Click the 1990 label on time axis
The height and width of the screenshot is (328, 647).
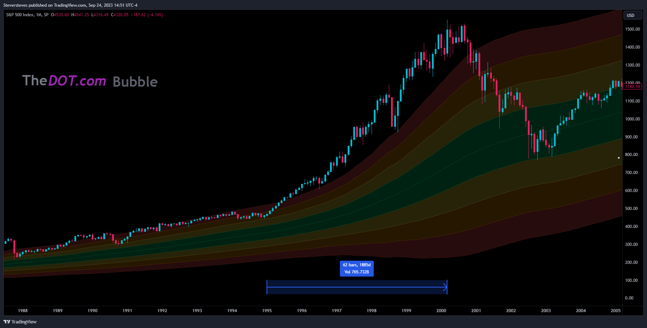pos(93,311)
